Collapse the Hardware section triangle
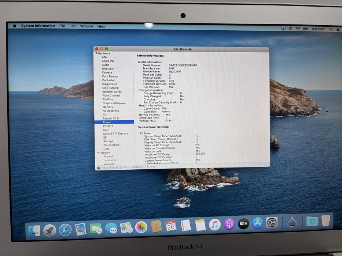 (x=96, y=53)
